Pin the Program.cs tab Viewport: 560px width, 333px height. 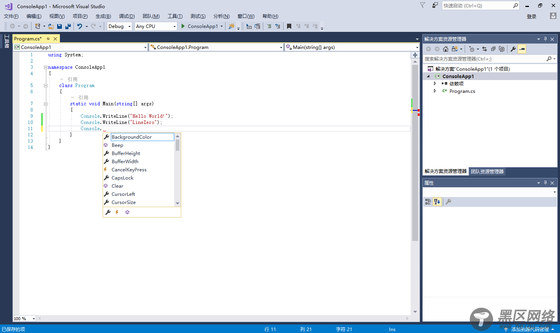click(x=48, y=39)
